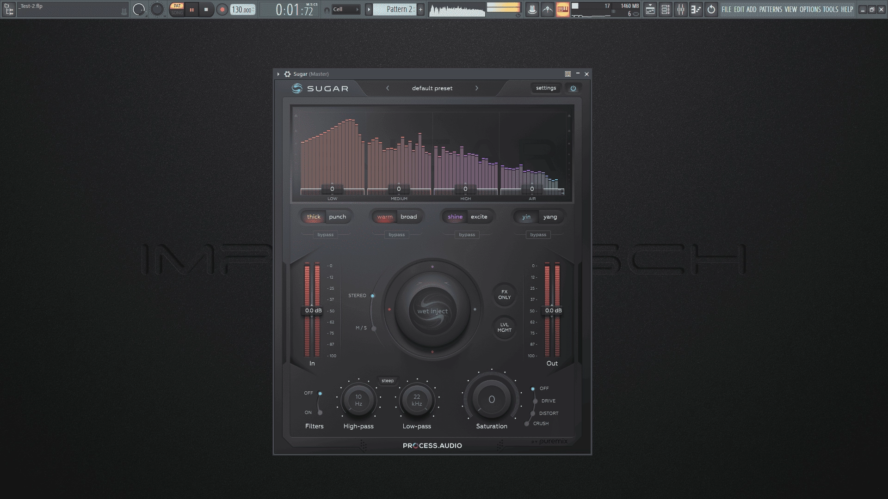Bypass the MEDIUM band
Screen dimensions: 888x499
(397, 235)
